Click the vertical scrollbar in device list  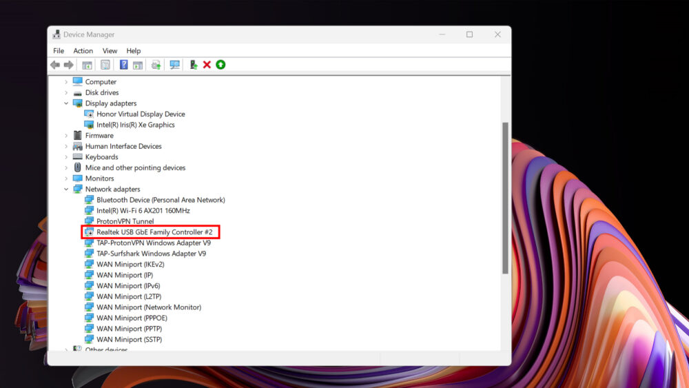[x=505, y=198]
